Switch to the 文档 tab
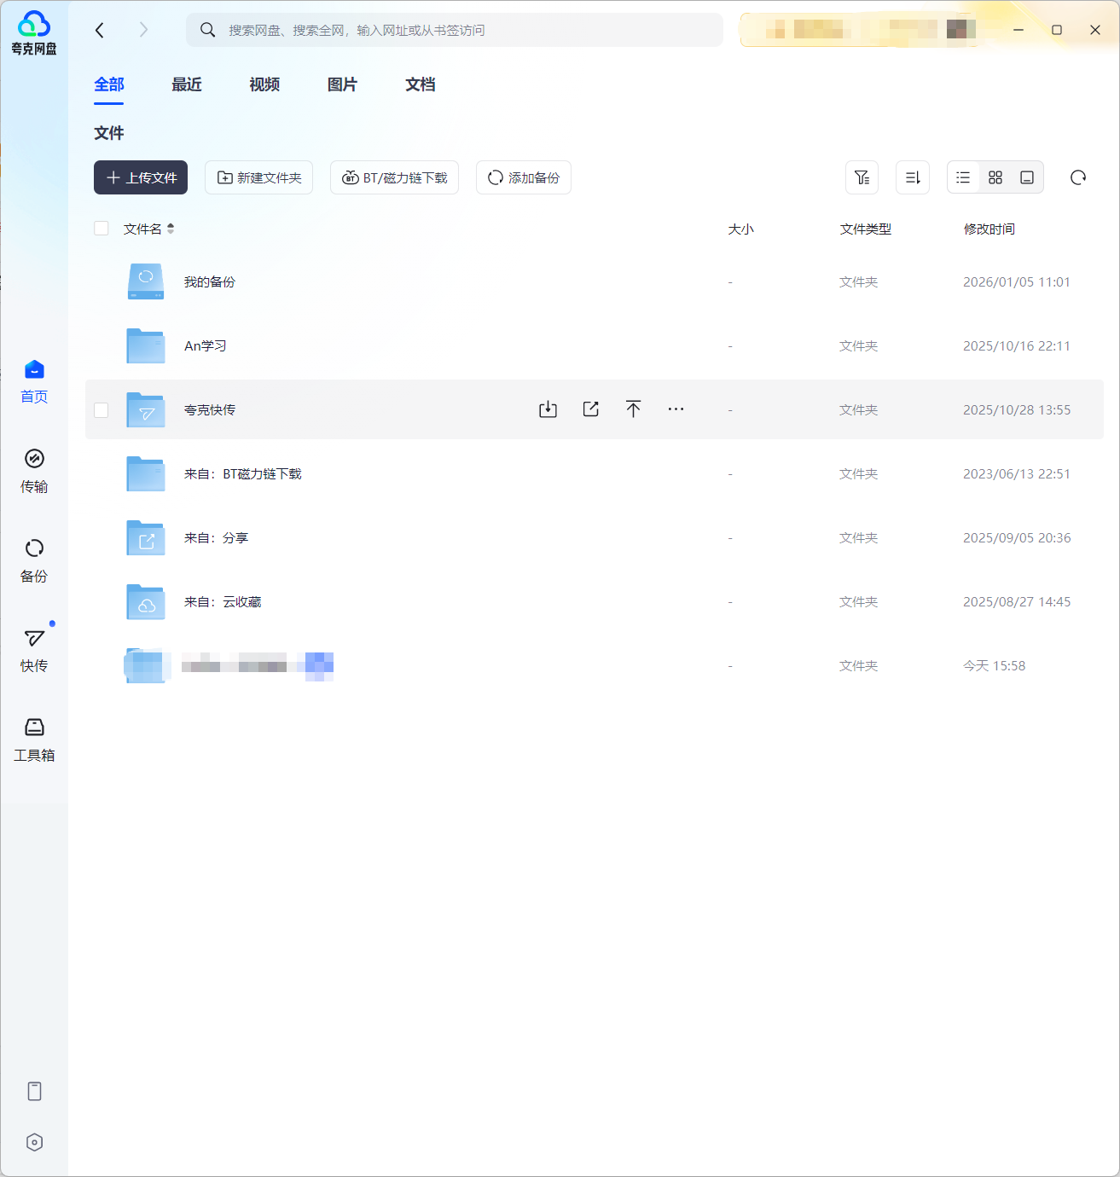The image size is (1120, 1177). tap(420, 84)
